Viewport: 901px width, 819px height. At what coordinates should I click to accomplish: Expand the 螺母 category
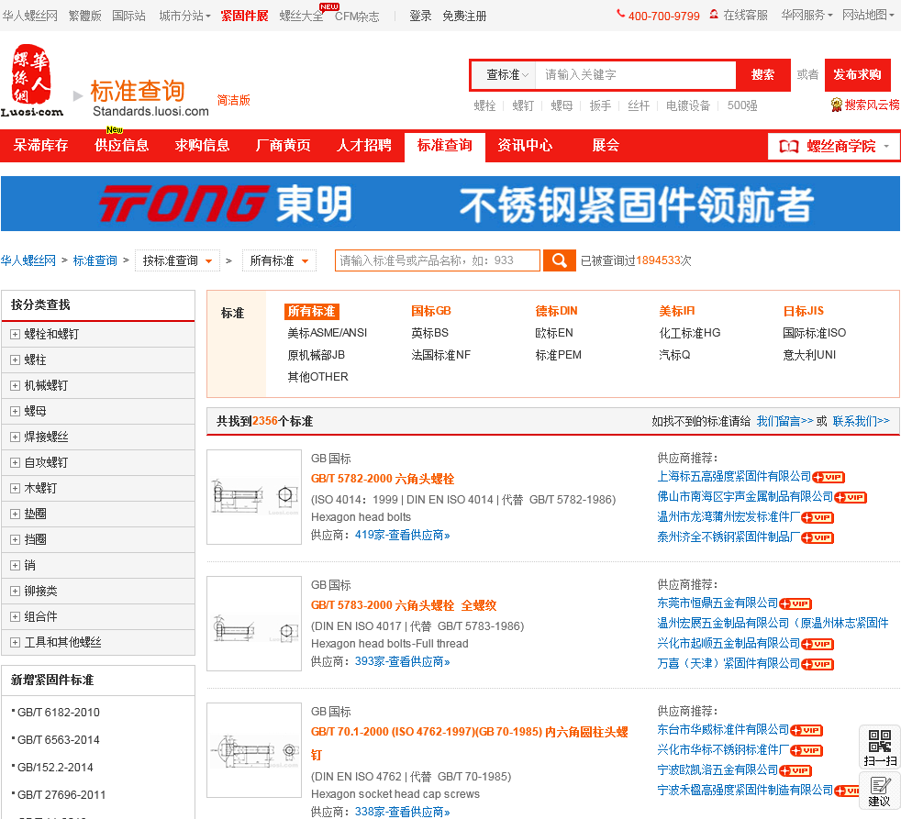(15, 411)
